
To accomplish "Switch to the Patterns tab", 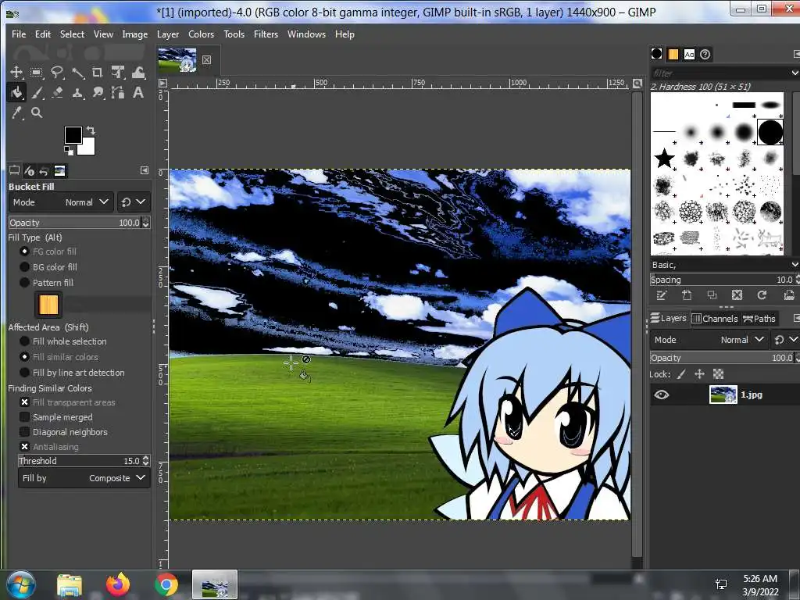I will pyautogui.click(x=673, y=54).
